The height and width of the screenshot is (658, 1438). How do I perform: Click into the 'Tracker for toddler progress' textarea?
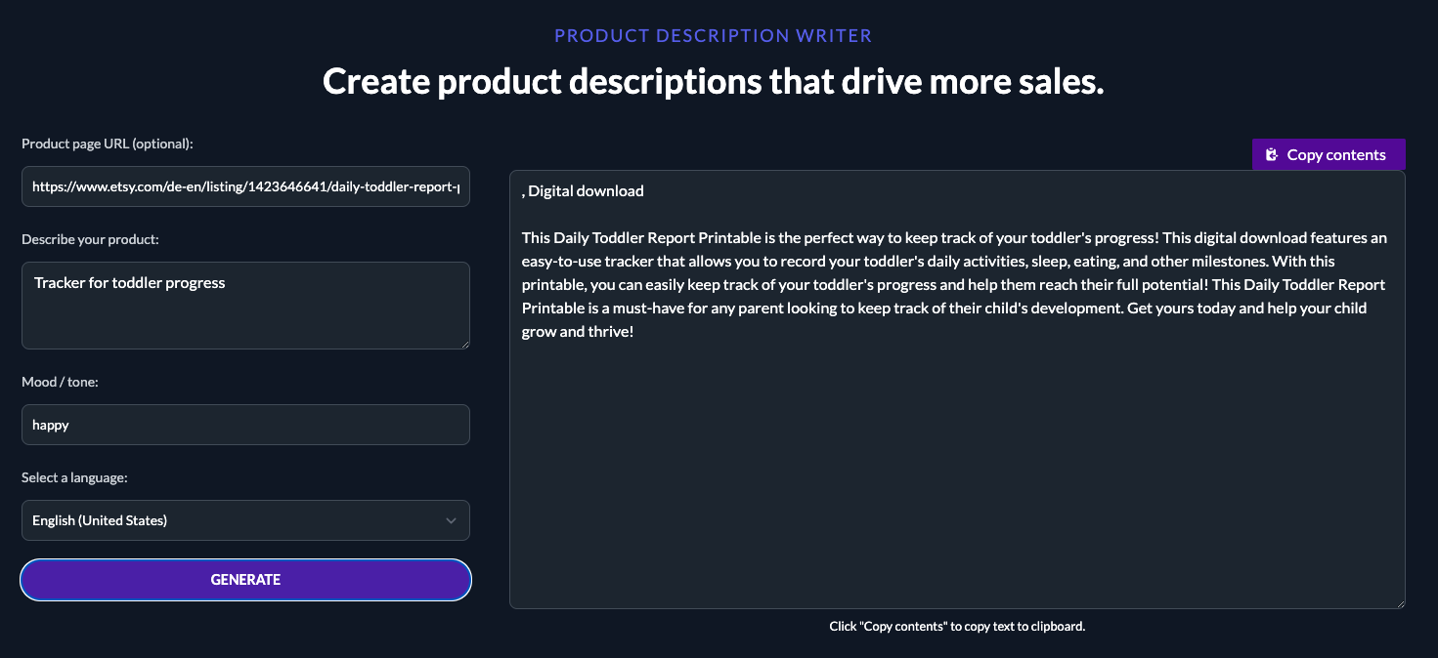(x=245, y=305)
